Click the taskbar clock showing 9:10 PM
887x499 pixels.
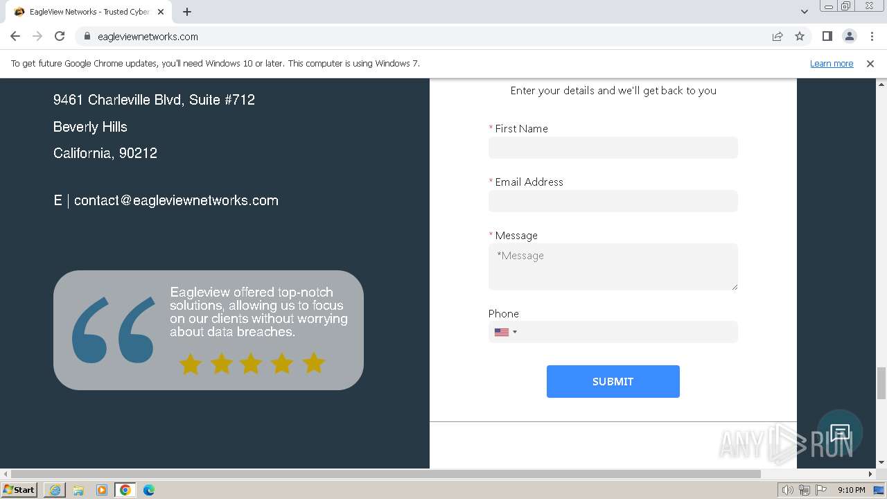coord(852,490)
